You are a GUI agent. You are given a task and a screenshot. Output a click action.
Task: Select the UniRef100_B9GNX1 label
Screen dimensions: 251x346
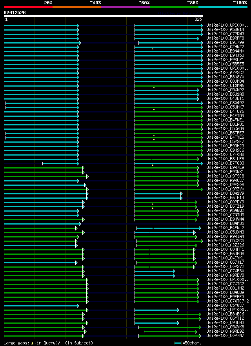[x=225, y=172]
